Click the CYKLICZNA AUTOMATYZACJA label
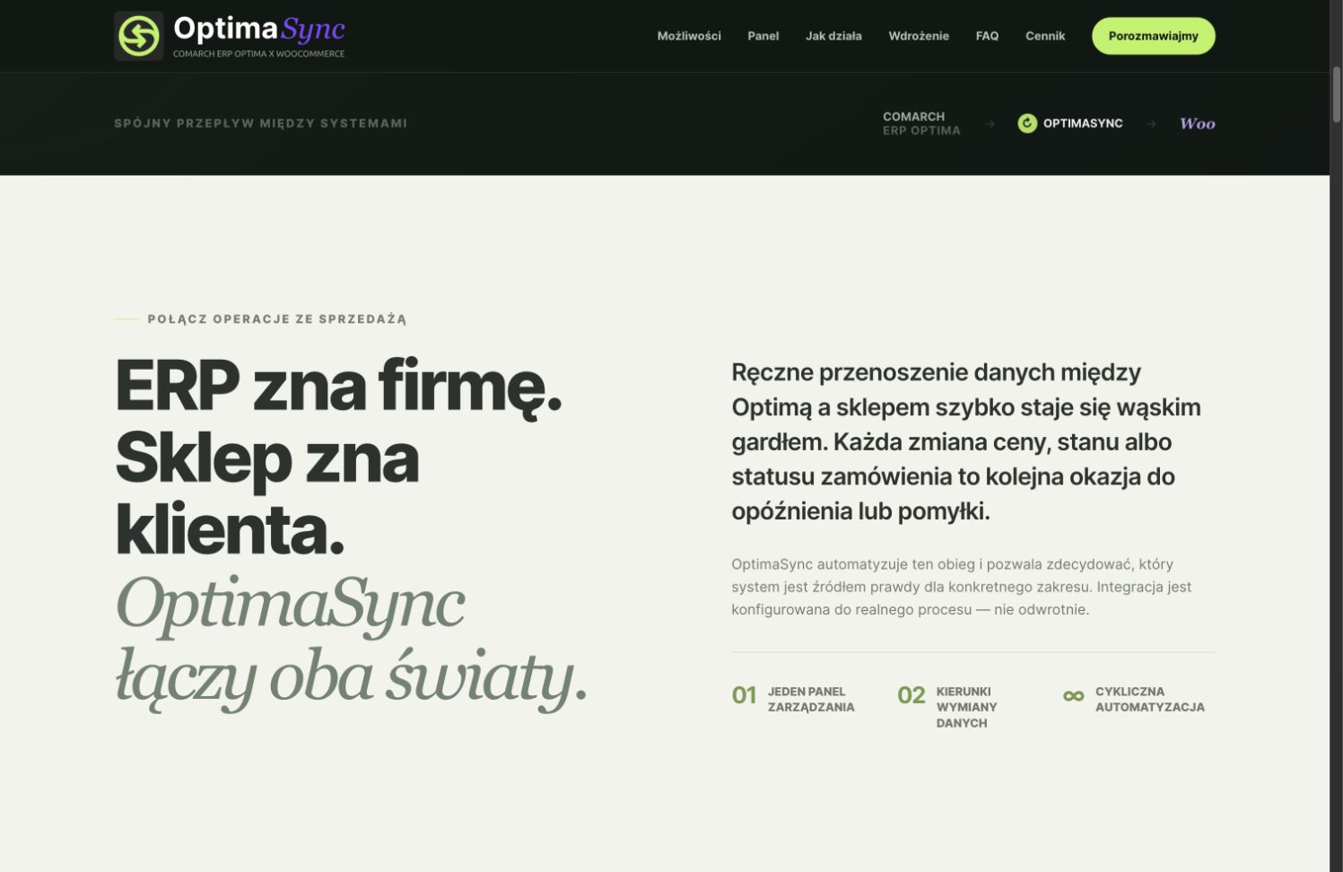Viewport: 1343px width, 872px height. (1149, 699)
